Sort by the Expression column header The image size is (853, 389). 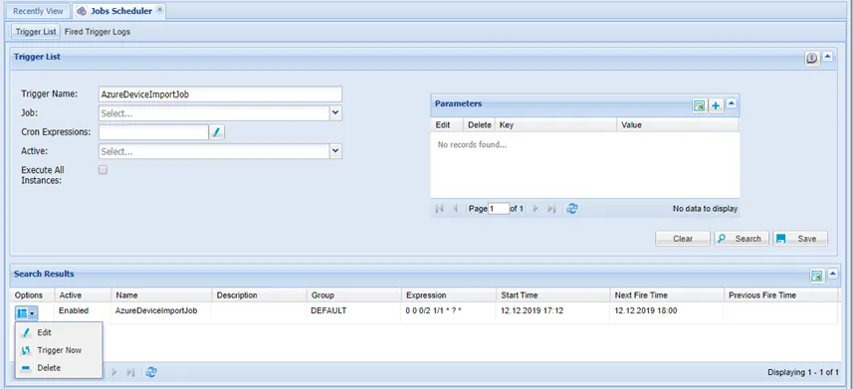point(449,294)
